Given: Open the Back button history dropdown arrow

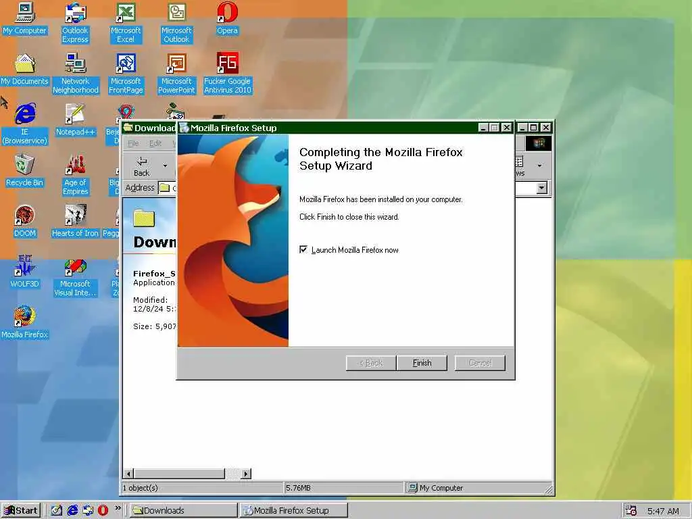Looking at the screenshot, I should coord(165,166).
